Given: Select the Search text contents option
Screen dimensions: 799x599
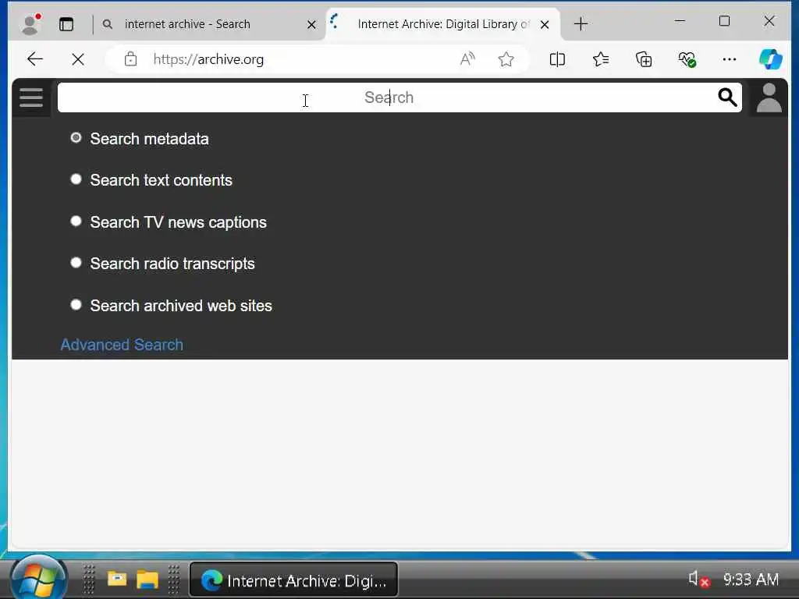Looking at the screenshot, I should pos(76,179).
